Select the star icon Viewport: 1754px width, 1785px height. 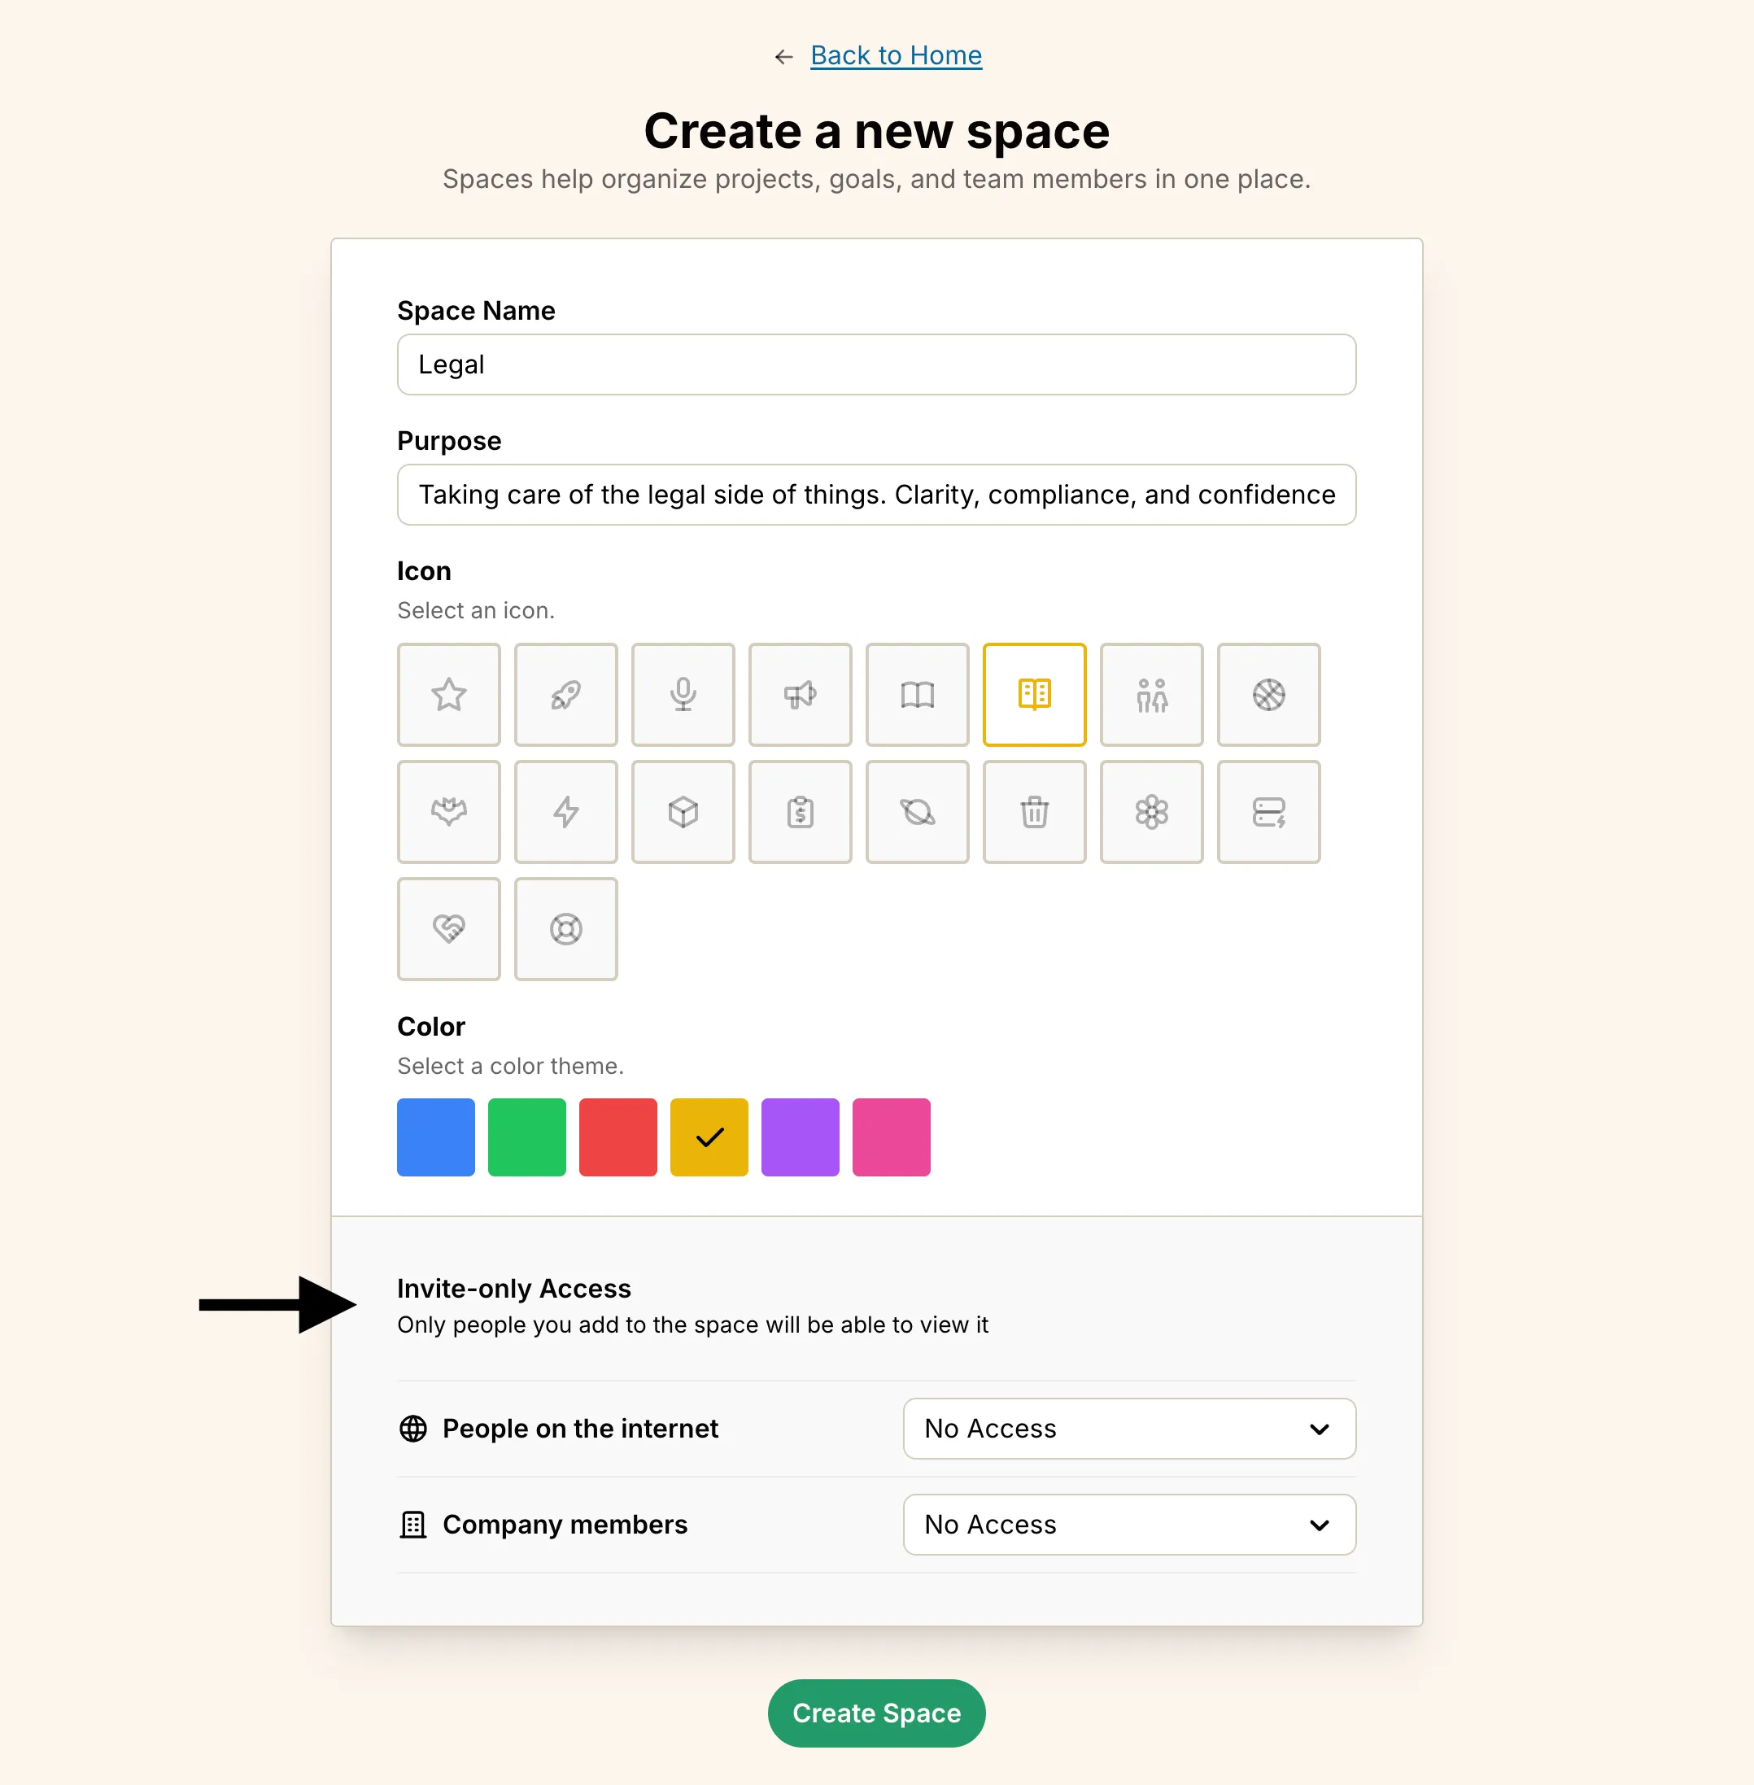click(x=450, y=694)
